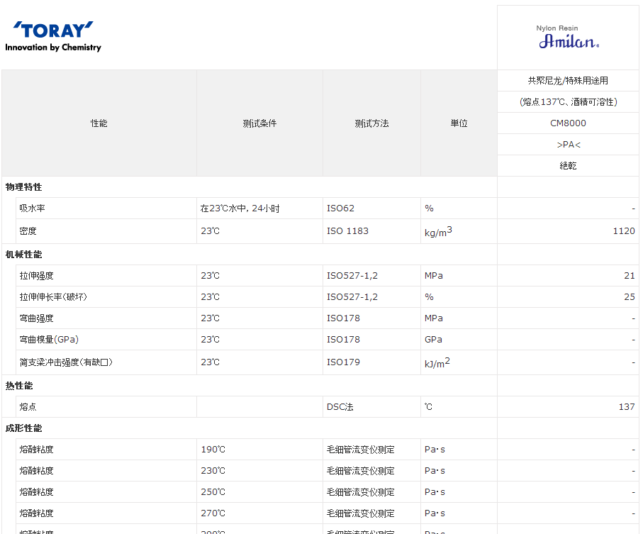Click the 拉伸伸长率(破坏) row label
The width and height of the screenshot is (643, 534).
pos(53,297)
